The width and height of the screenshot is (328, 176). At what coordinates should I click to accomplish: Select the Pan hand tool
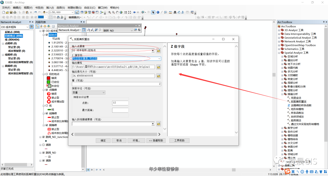(x=117, y=12)
